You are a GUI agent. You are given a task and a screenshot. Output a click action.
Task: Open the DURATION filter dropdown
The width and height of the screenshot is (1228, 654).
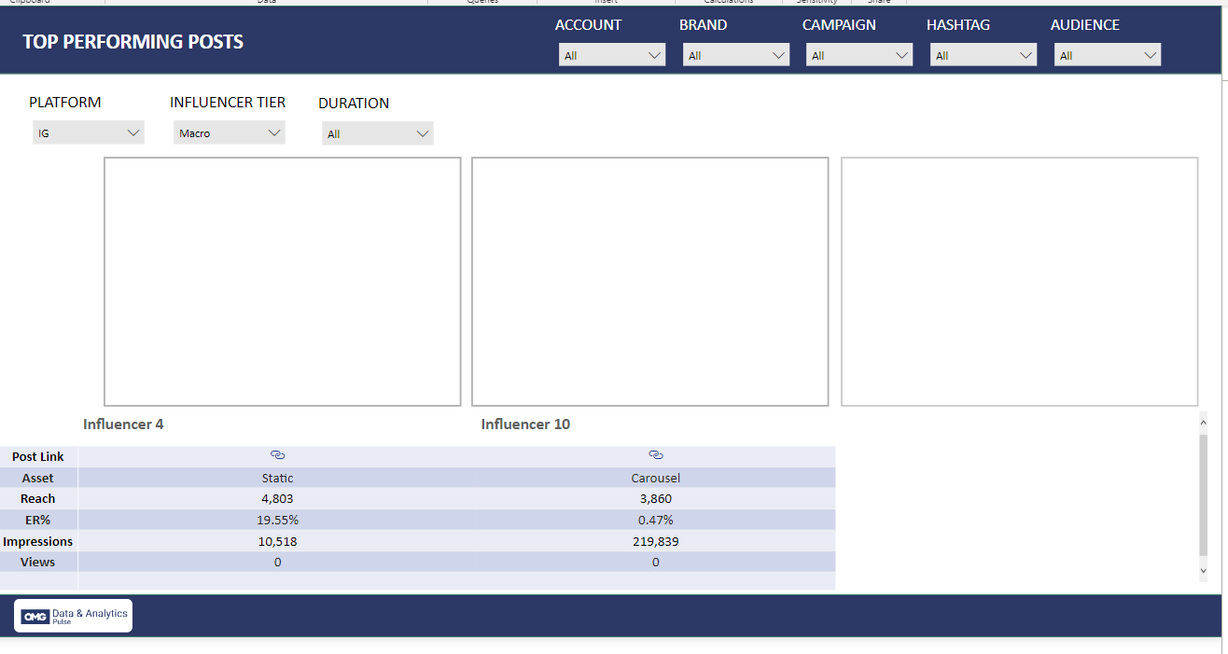378,133
